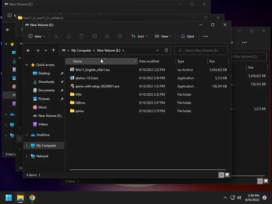Sort by the Type column header
Viewport: 272px width, 204px height.
point(181,61)
